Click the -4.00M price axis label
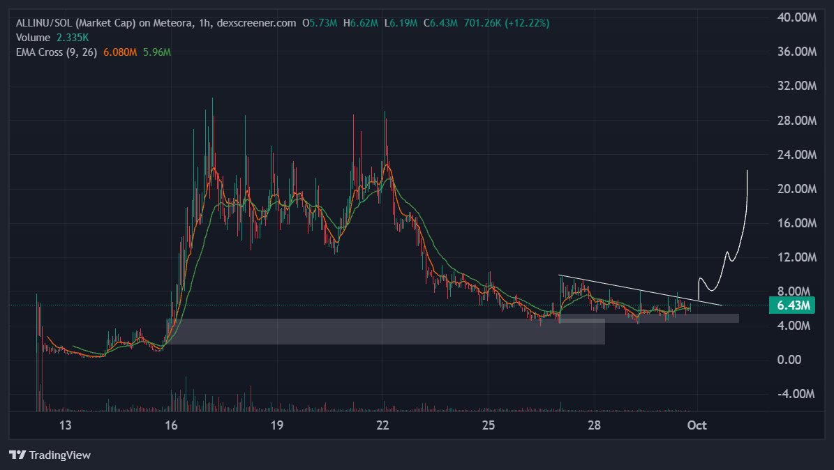This screenshot has height=470, width=834. (795, 394)
